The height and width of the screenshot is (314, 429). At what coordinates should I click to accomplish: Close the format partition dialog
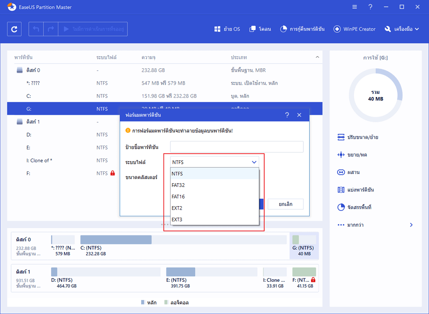299,115
